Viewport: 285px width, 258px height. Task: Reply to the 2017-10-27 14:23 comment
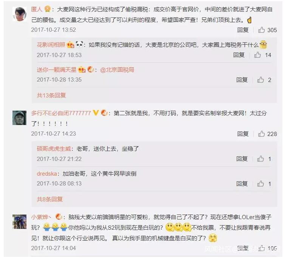243,134
